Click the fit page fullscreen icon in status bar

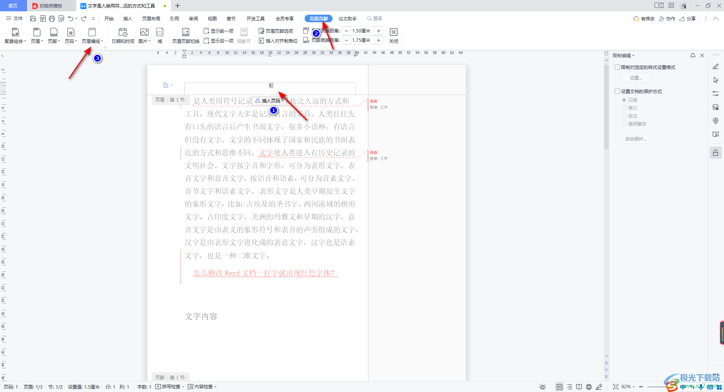[616, 387]
